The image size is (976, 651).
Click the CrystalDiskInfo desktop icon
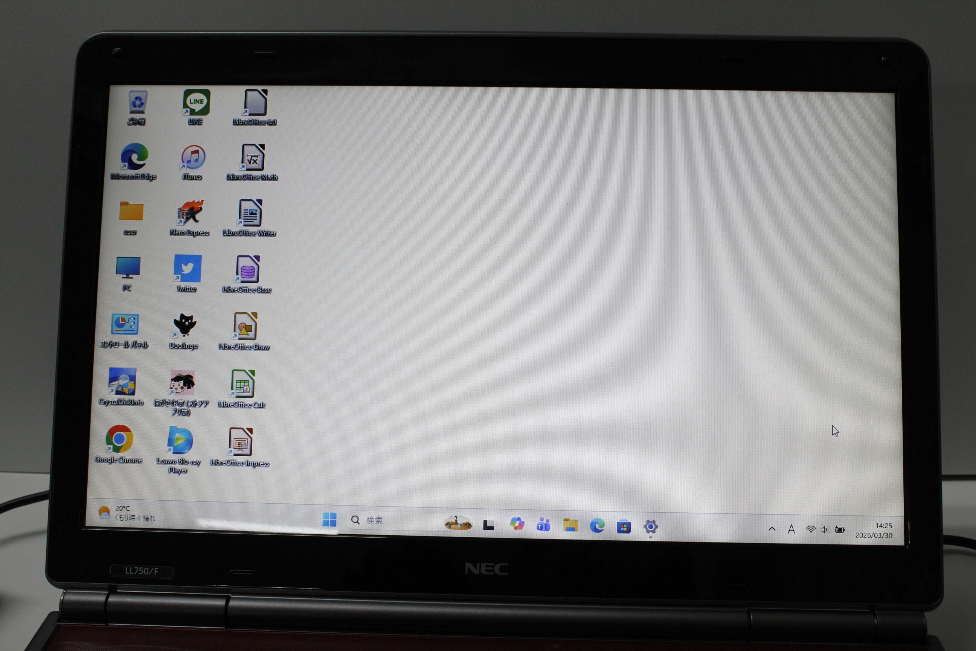[122, 382]
